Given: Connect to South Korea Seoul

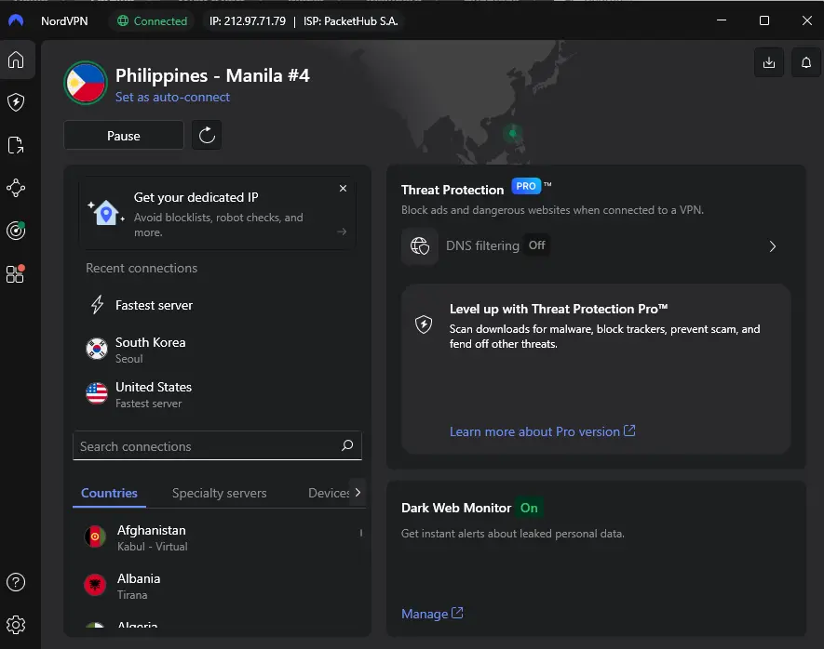Looking at the screenshot, I should pyautogui.click(x=217, y=350).
